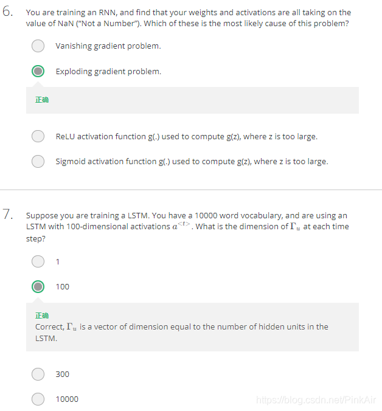
Task: Click the question 7 LSTM problem statement
Action: (x=187, y=227)
